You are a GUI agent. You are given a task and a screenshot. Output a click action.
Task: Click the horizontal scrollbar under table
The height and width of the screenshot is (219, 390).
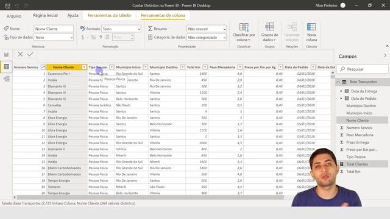(151, 197)
